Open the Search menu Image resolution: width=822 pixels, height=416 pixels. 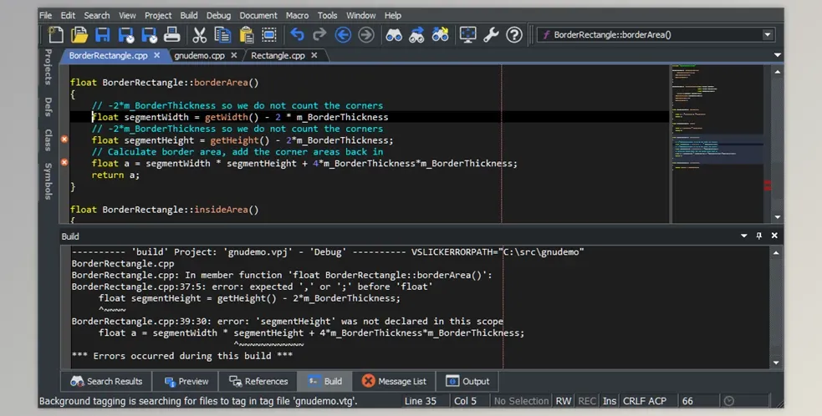click(x=96, y=15)
